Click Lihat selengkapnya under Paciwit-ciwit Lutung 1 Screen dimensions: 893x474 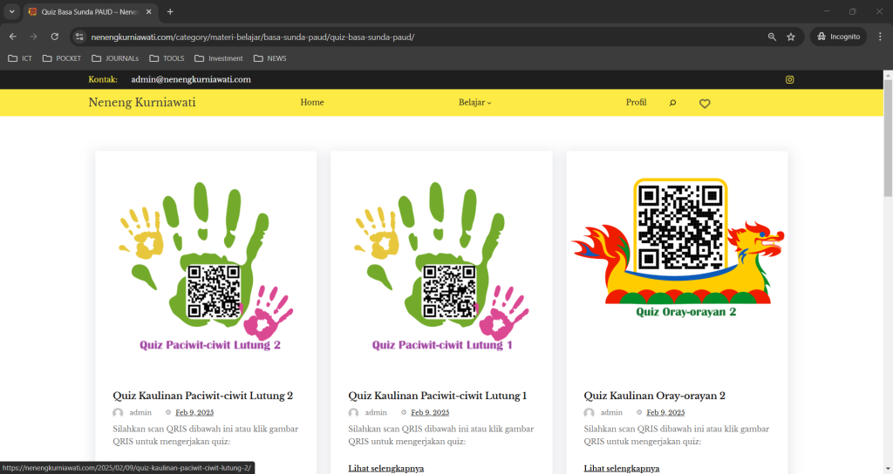pyautogui.click(x=386, y=468)
